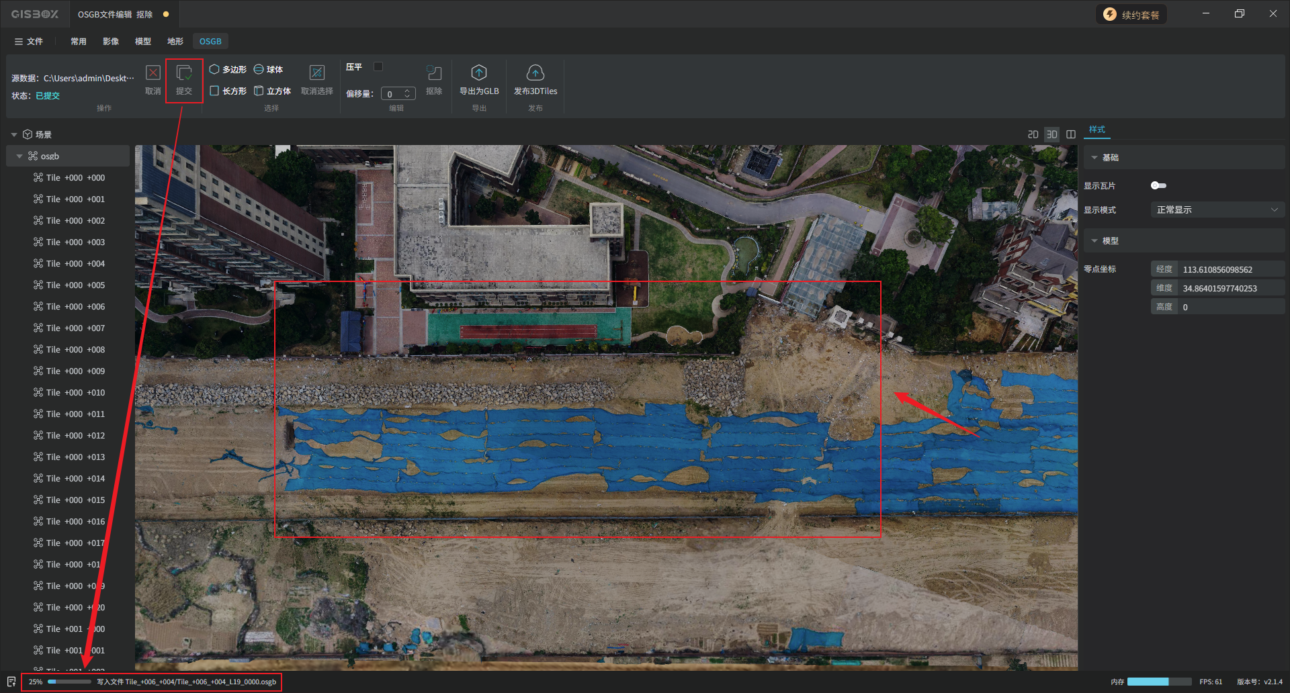Toggle the 显示瓦片 switch
Screen dimensions: 1290x693
(x=1158, y=186)
